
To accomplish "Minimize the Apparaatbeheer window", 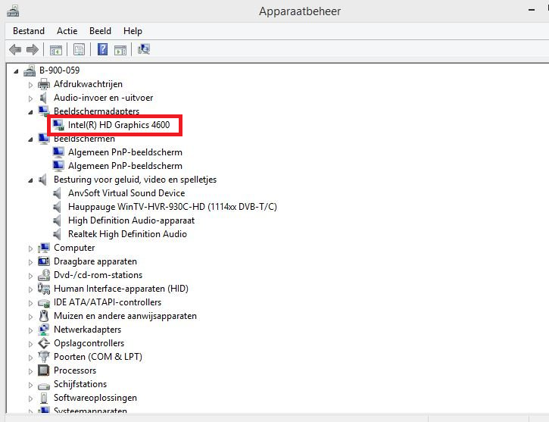I will (x=532, y=11).
